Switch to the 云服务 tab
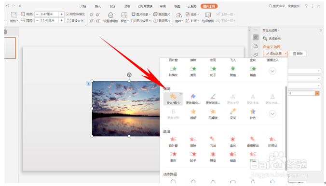This screenshot has width=326, height=186. tap(192, 6)
